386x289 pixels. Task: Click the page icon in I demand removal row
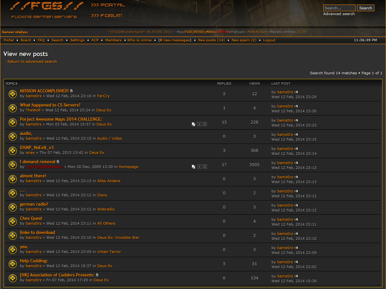tap(193, 167)
